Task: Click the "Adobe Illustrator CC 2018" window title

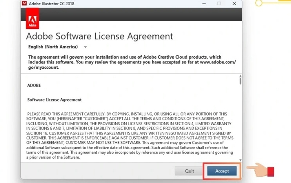Action: (52, 4)
